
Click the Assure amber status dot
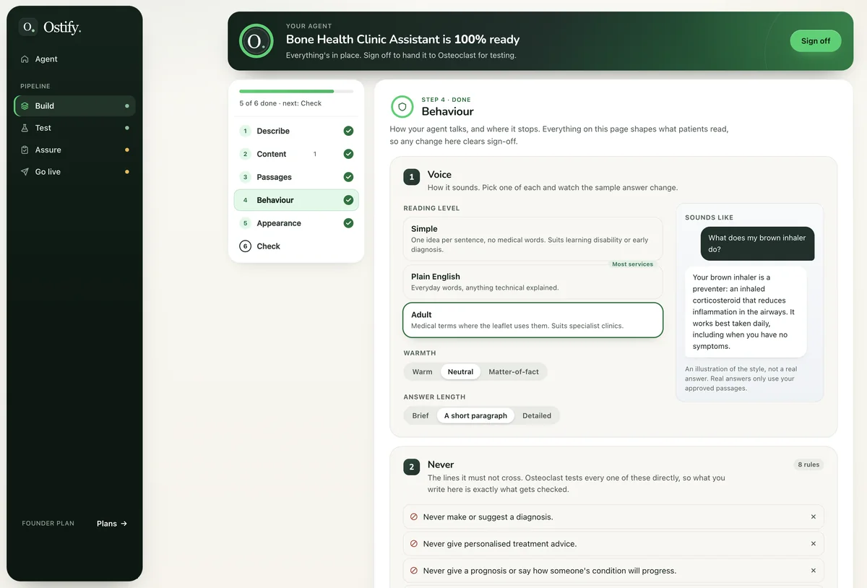click(x=127, y=150)
